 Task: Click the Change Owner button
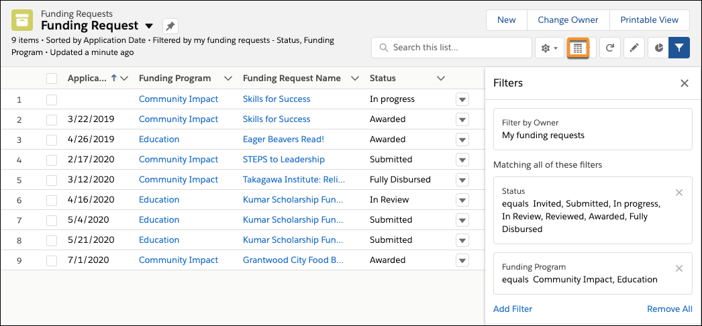[x=568, y=20]
